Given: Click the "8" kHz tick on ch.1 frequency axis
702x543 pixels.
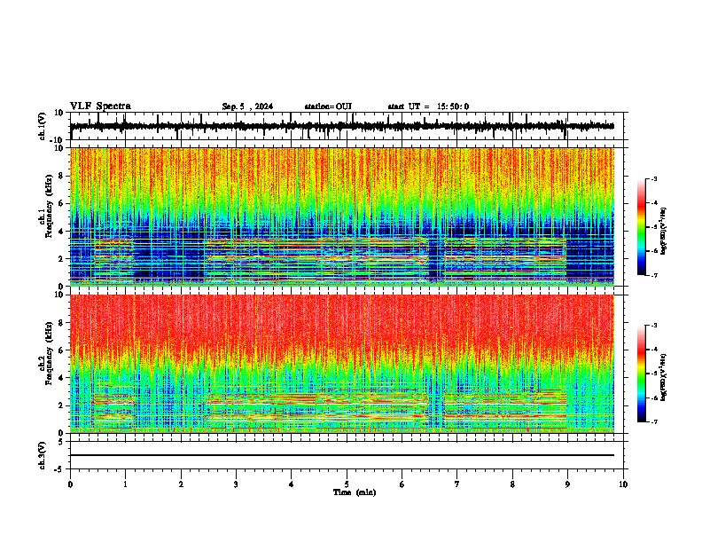Looking at the screenshot, I should [61, 176].
